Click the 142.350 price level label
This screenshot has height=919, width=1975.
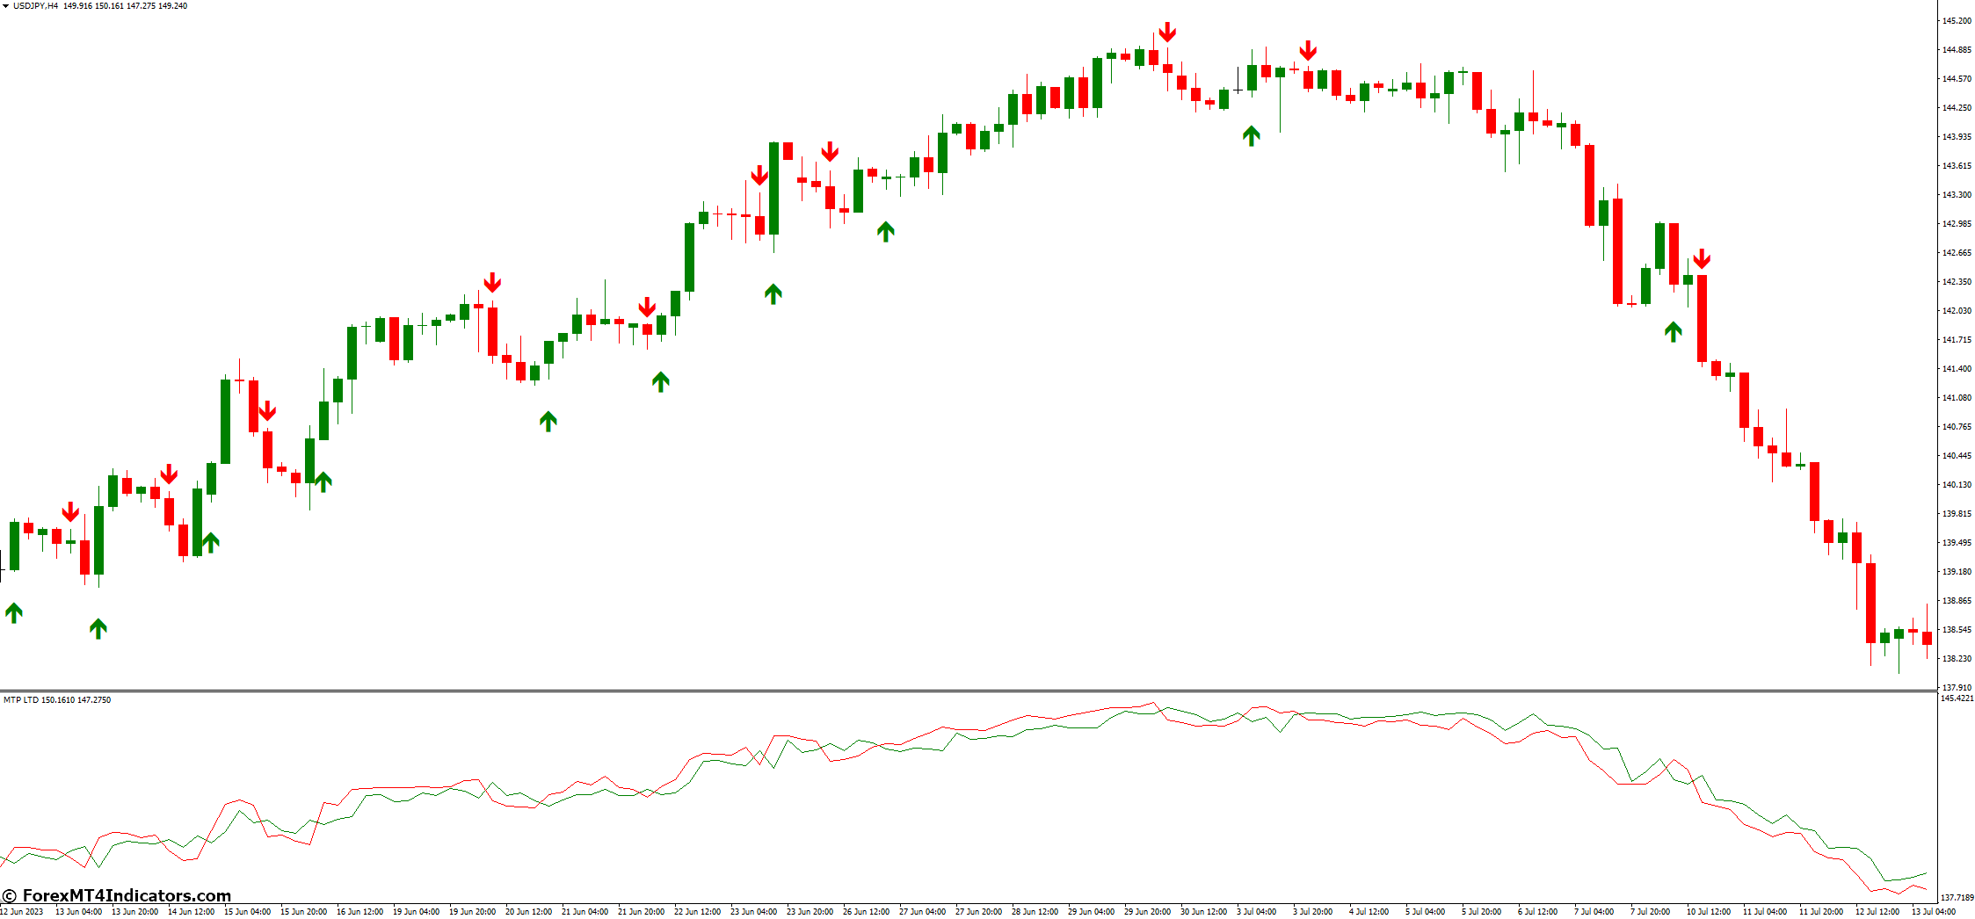[1956, 281]
